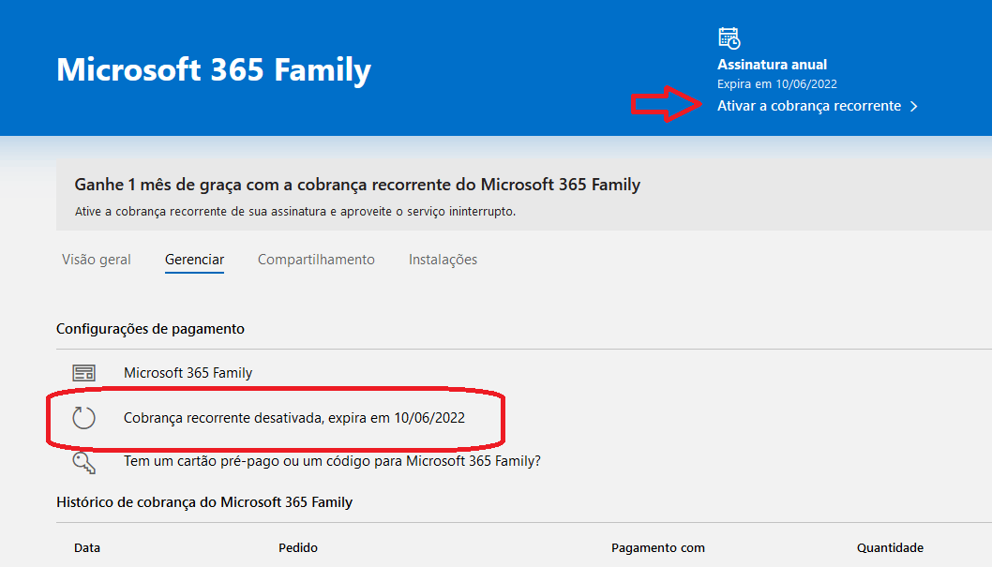Click the 'Quantidade' column header
Viewport: 992px width, 567px height.
coord(890,548)
